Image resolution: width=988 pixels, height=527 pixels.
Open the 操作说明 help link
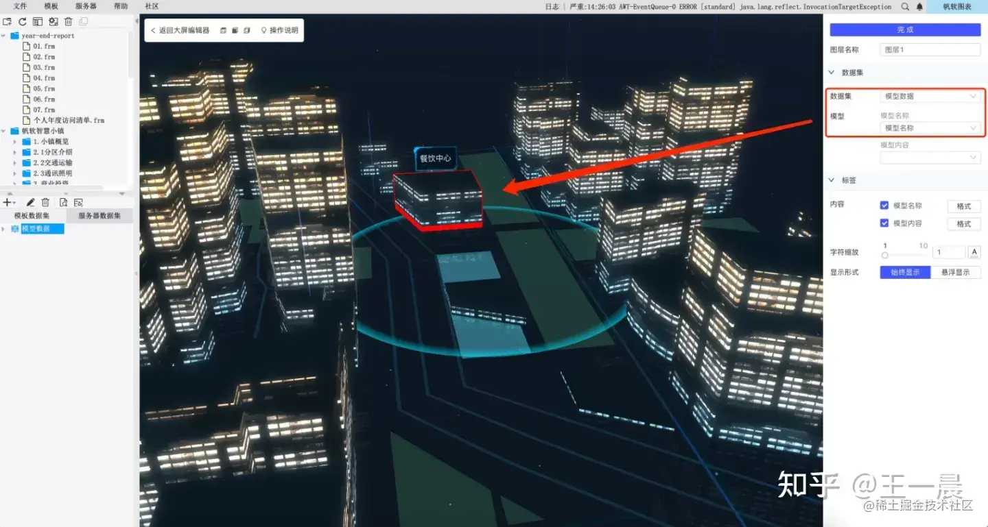[x=279, y=30]
